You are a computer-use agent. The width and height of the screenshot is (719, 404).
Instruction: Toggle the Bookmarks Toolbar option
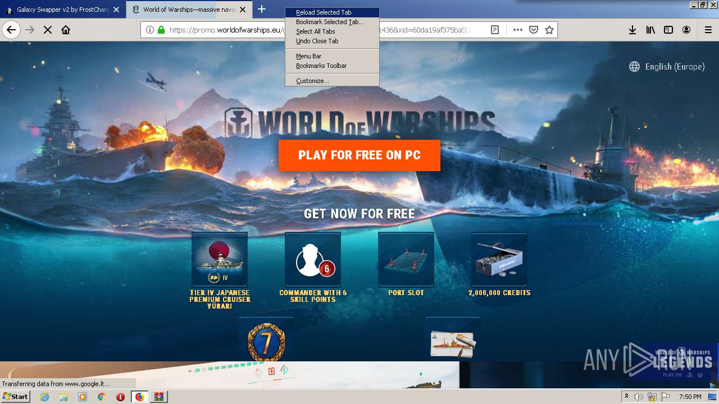pos(332,66)
